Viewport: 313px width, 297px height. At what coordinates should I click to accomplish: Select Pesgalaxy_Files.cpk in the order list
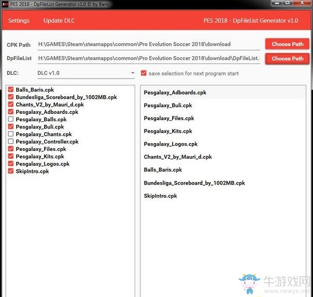click(x=223, y=118)
